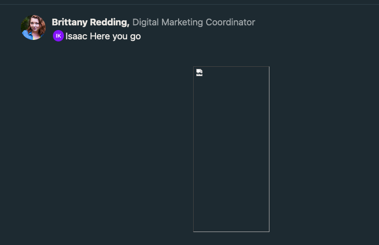Select the word 'go' in the comment

tap(136, 37)
